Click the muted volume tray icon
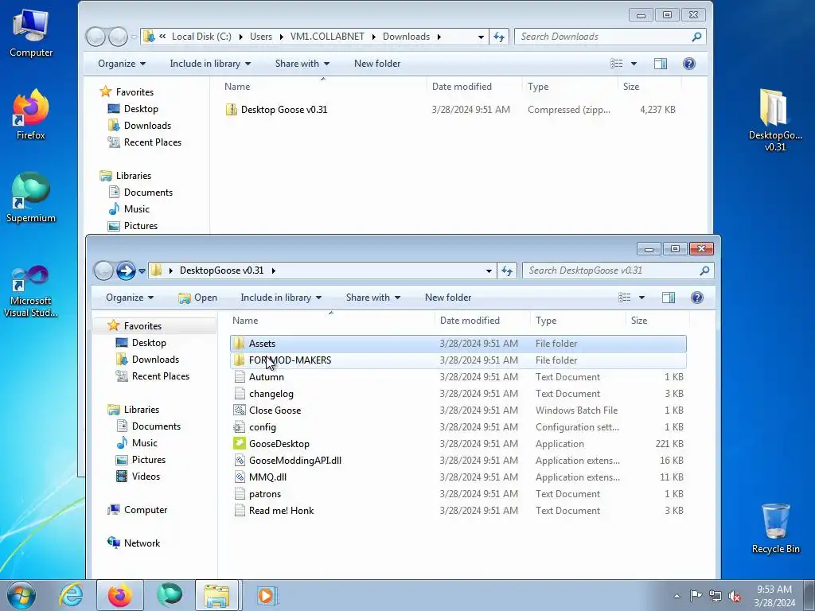The image size is (815, 611). tap(735, 597)
